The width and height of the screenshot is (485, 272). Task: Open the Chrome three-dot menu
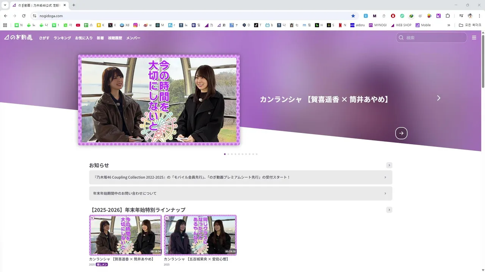tap(479, 16)
